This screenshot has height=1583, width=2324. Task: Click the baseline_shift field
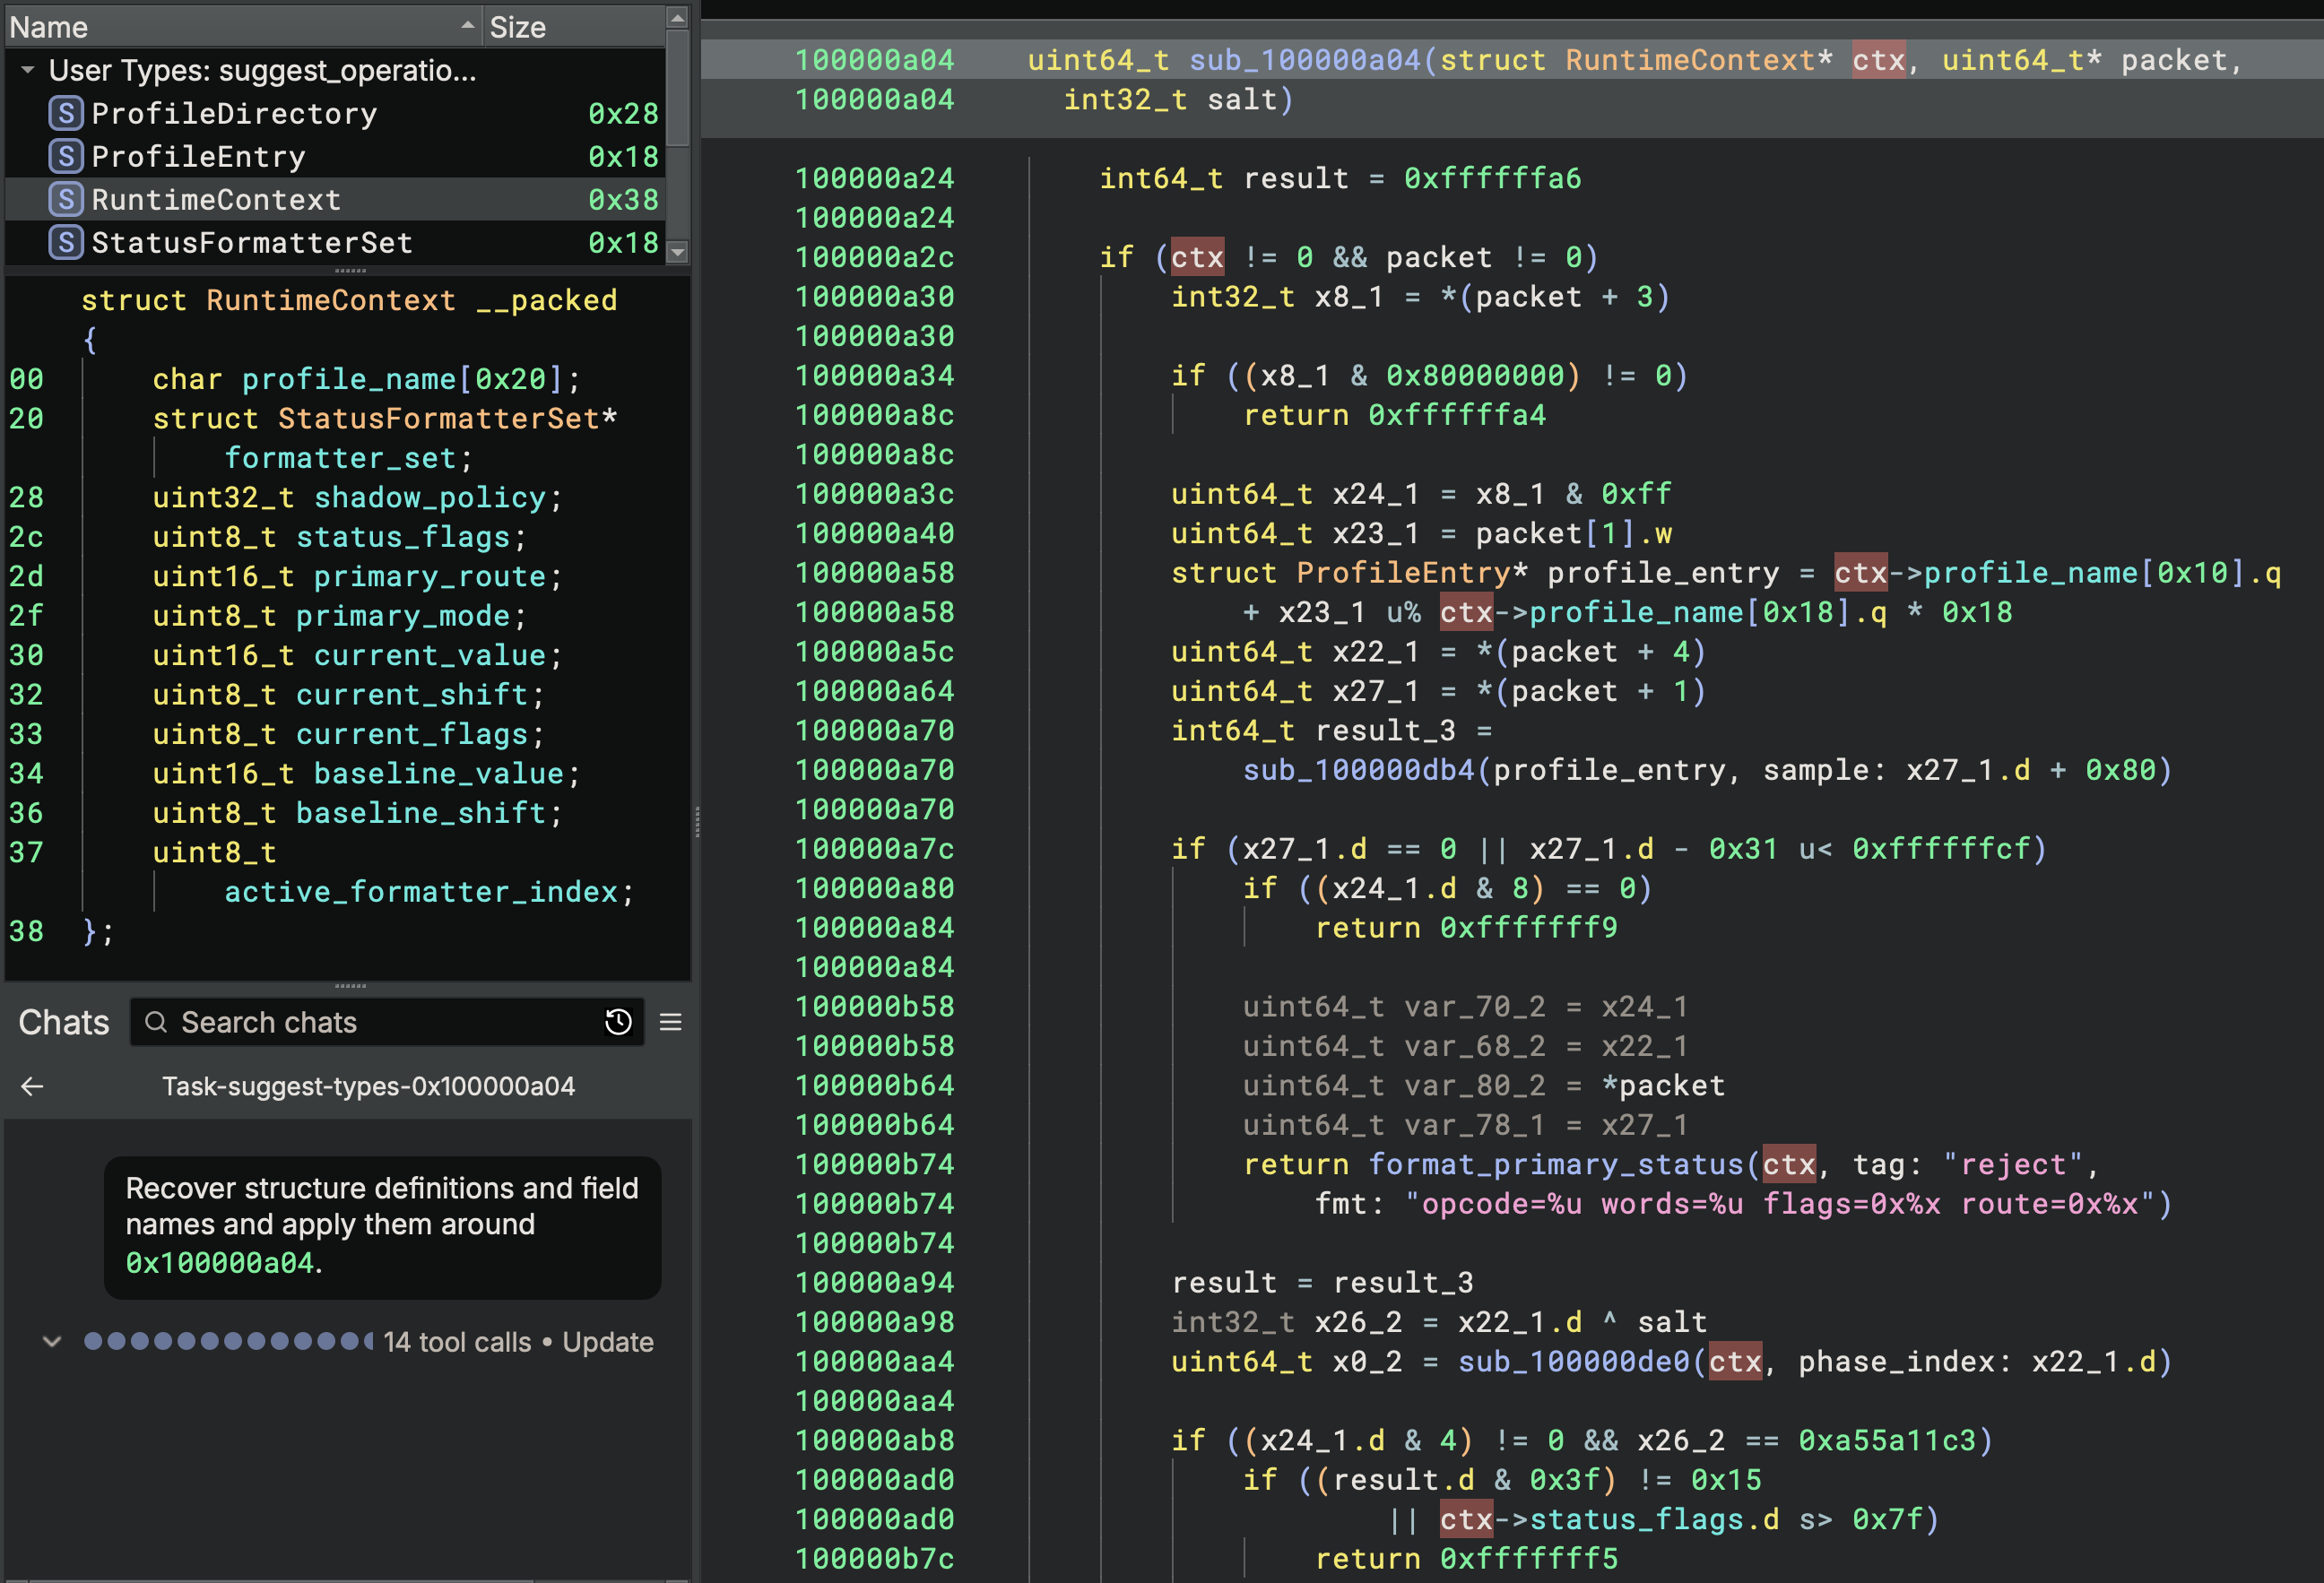point(421,813)
